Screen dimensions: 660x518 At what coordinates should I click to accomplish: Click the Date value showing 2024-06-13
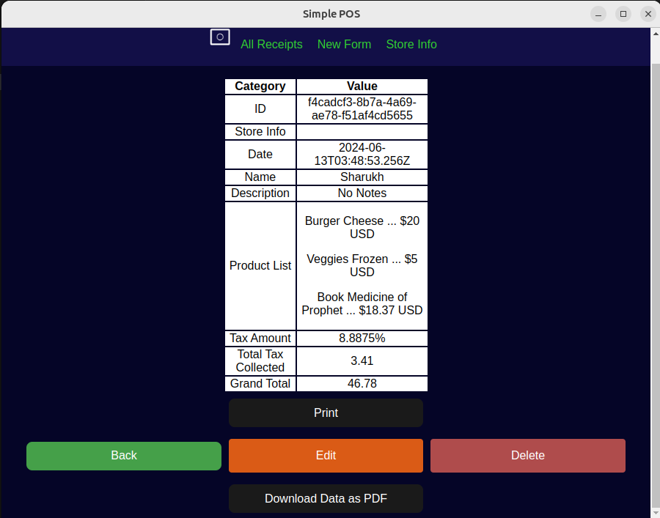point(362,154)
